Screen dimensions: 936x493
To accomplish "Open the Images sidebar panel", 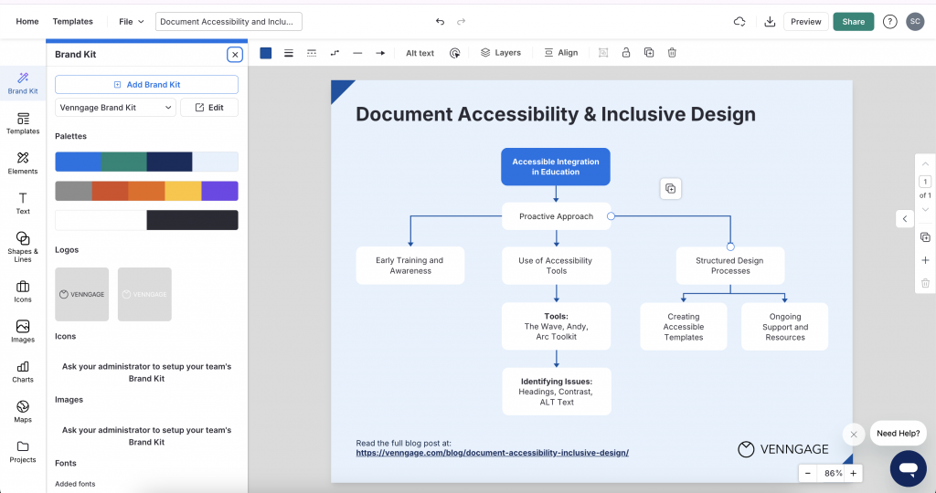I will [x=23, y=331].
